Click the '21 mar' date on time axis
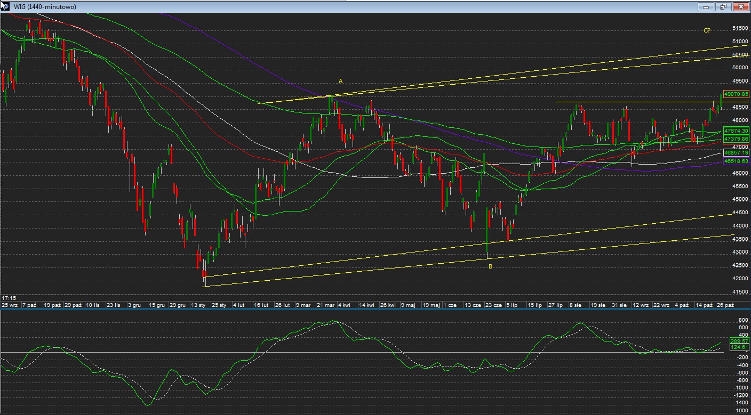This screenshot has width=751, height=415. pyautogui.click(x=325, y=305)
